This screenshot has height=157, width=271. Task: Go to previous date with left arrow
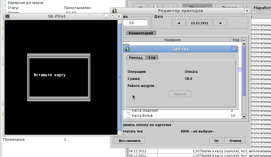[179, 23]
